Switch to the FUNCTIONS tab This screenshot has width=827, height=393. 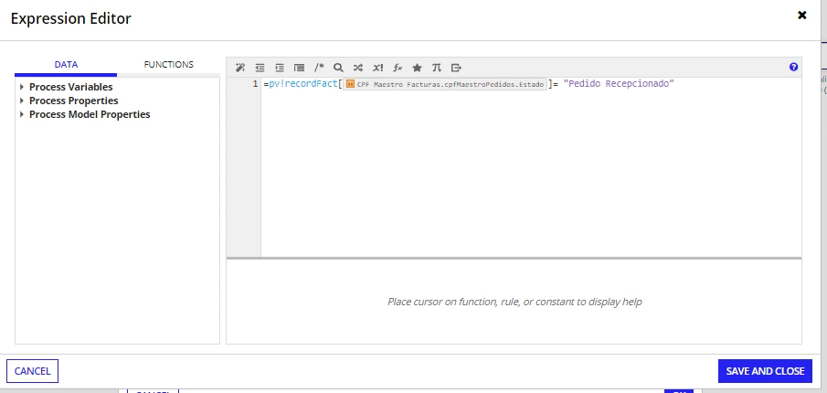[169, 64]
